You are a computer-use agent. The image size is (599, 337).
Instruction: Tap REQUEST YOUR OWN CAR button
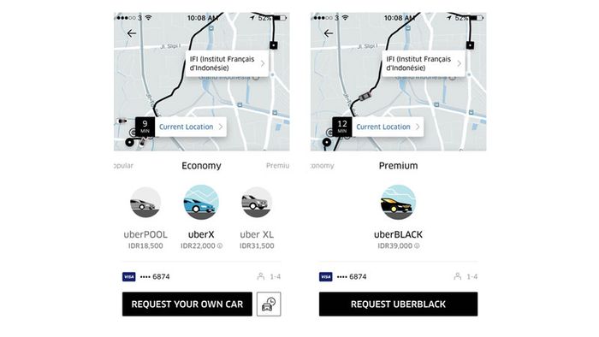[187, 304]
